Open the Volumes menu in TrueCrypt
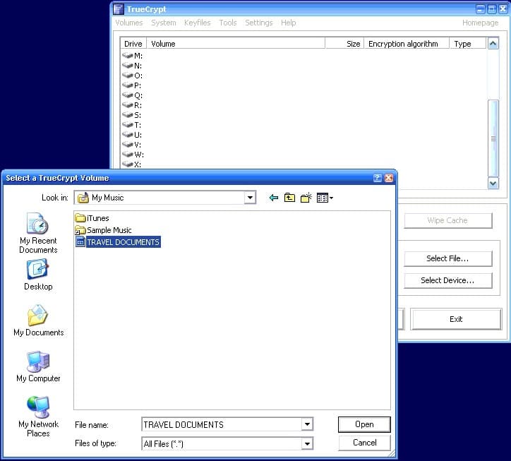This screenshot has width=511, height=461. (129, 23)
